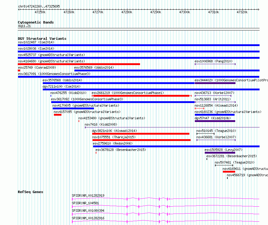
Task: Click the 47310k ruler tick label
Action: click(213, 12)
